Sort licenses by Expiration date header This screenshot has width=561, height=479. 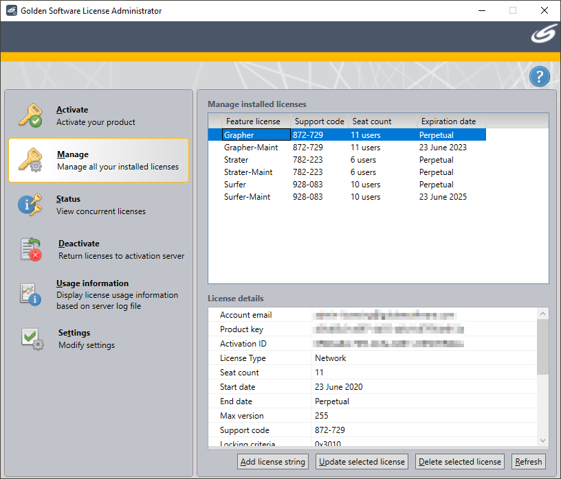pos(449,121)
